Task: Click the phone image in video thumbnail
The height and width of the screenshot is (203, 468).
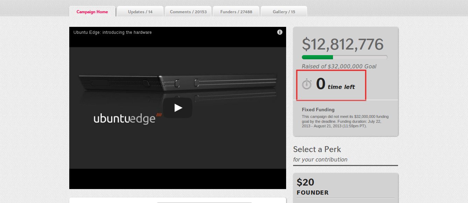Action: 178,82
